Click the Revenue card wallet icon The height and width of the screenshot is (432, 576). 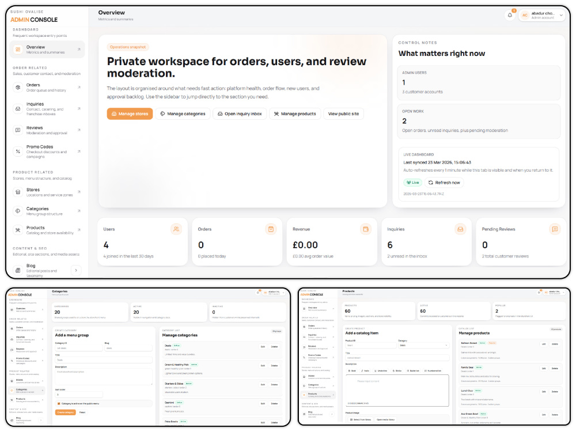click(x=366, y=229)
